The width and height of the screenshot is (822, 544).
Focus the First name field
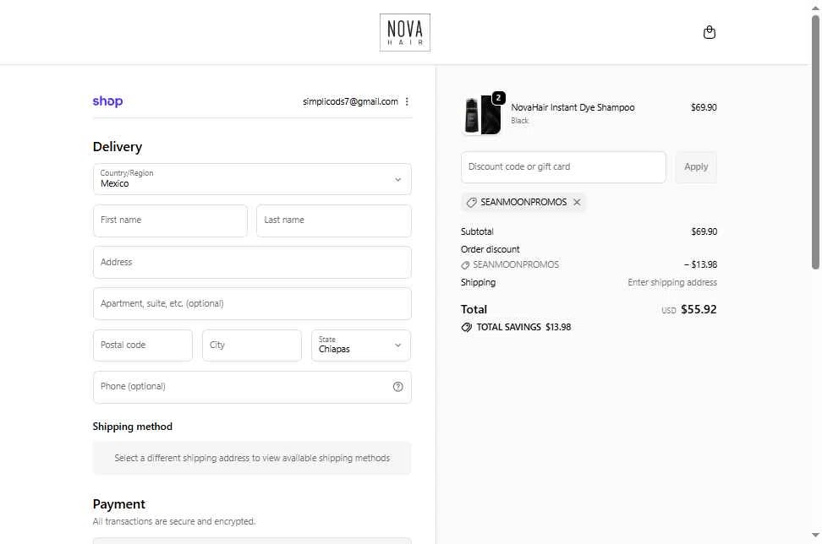170,220
